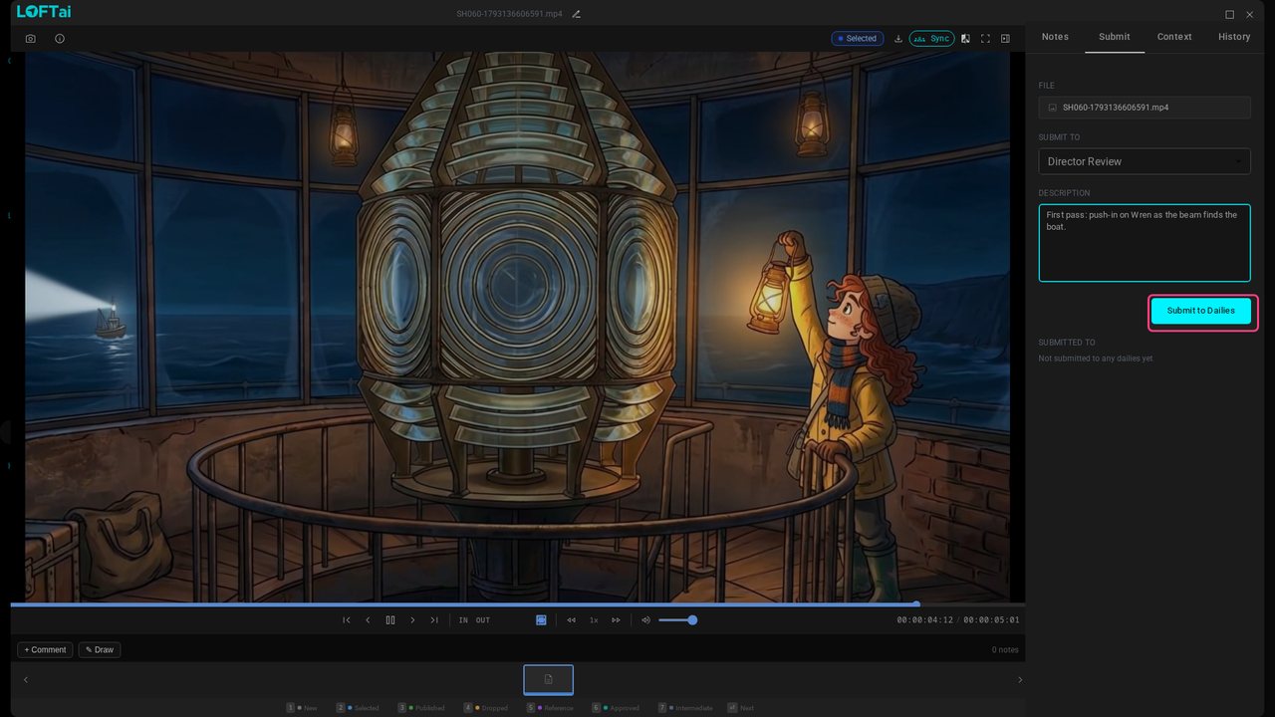Toggle the blue loop playback button

click(541, 620)
